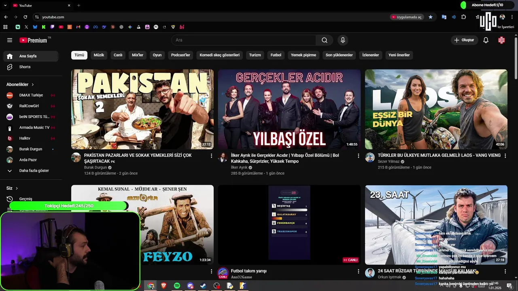Open the Google Translate icon in address bar

tap(444, 17)
